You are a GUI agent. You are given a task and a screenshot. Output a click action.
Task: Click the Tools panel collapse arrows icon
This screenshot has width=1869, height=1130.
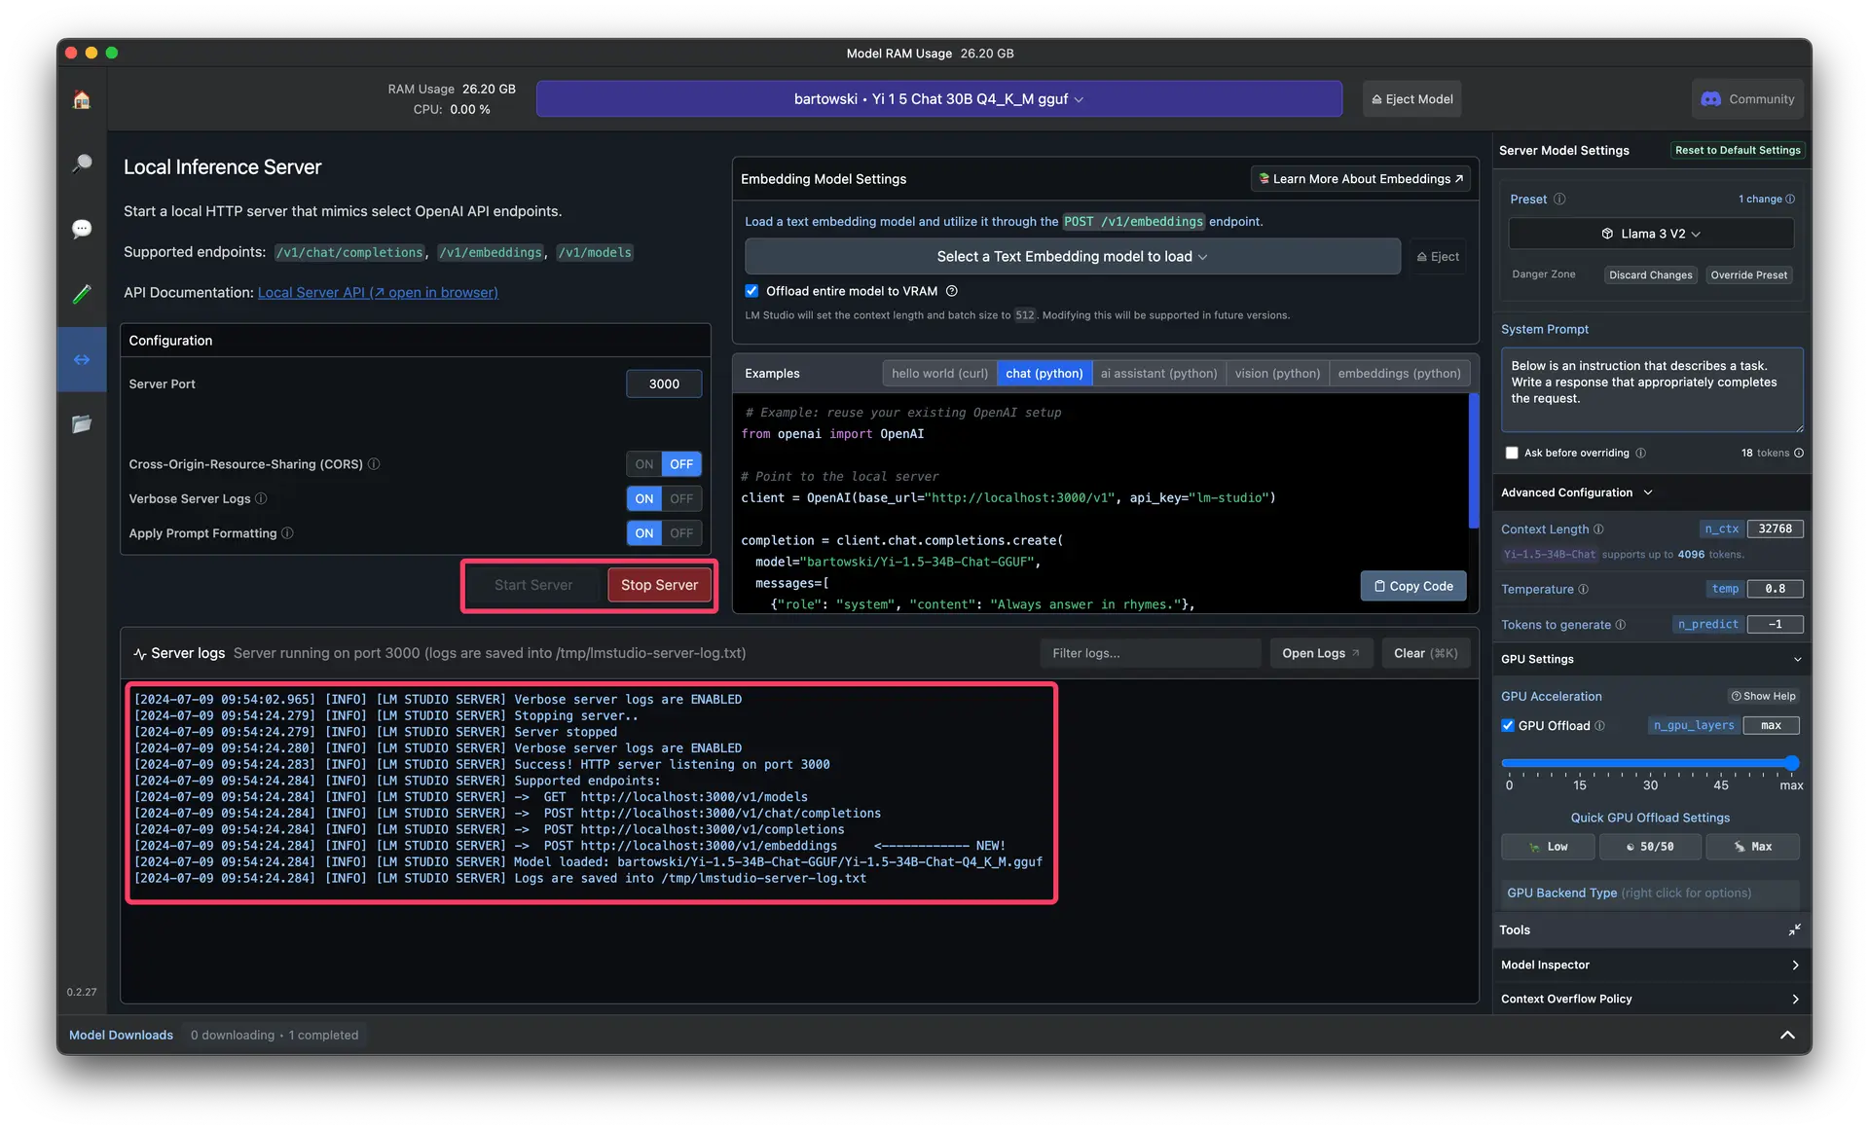tap(1794, 930)
